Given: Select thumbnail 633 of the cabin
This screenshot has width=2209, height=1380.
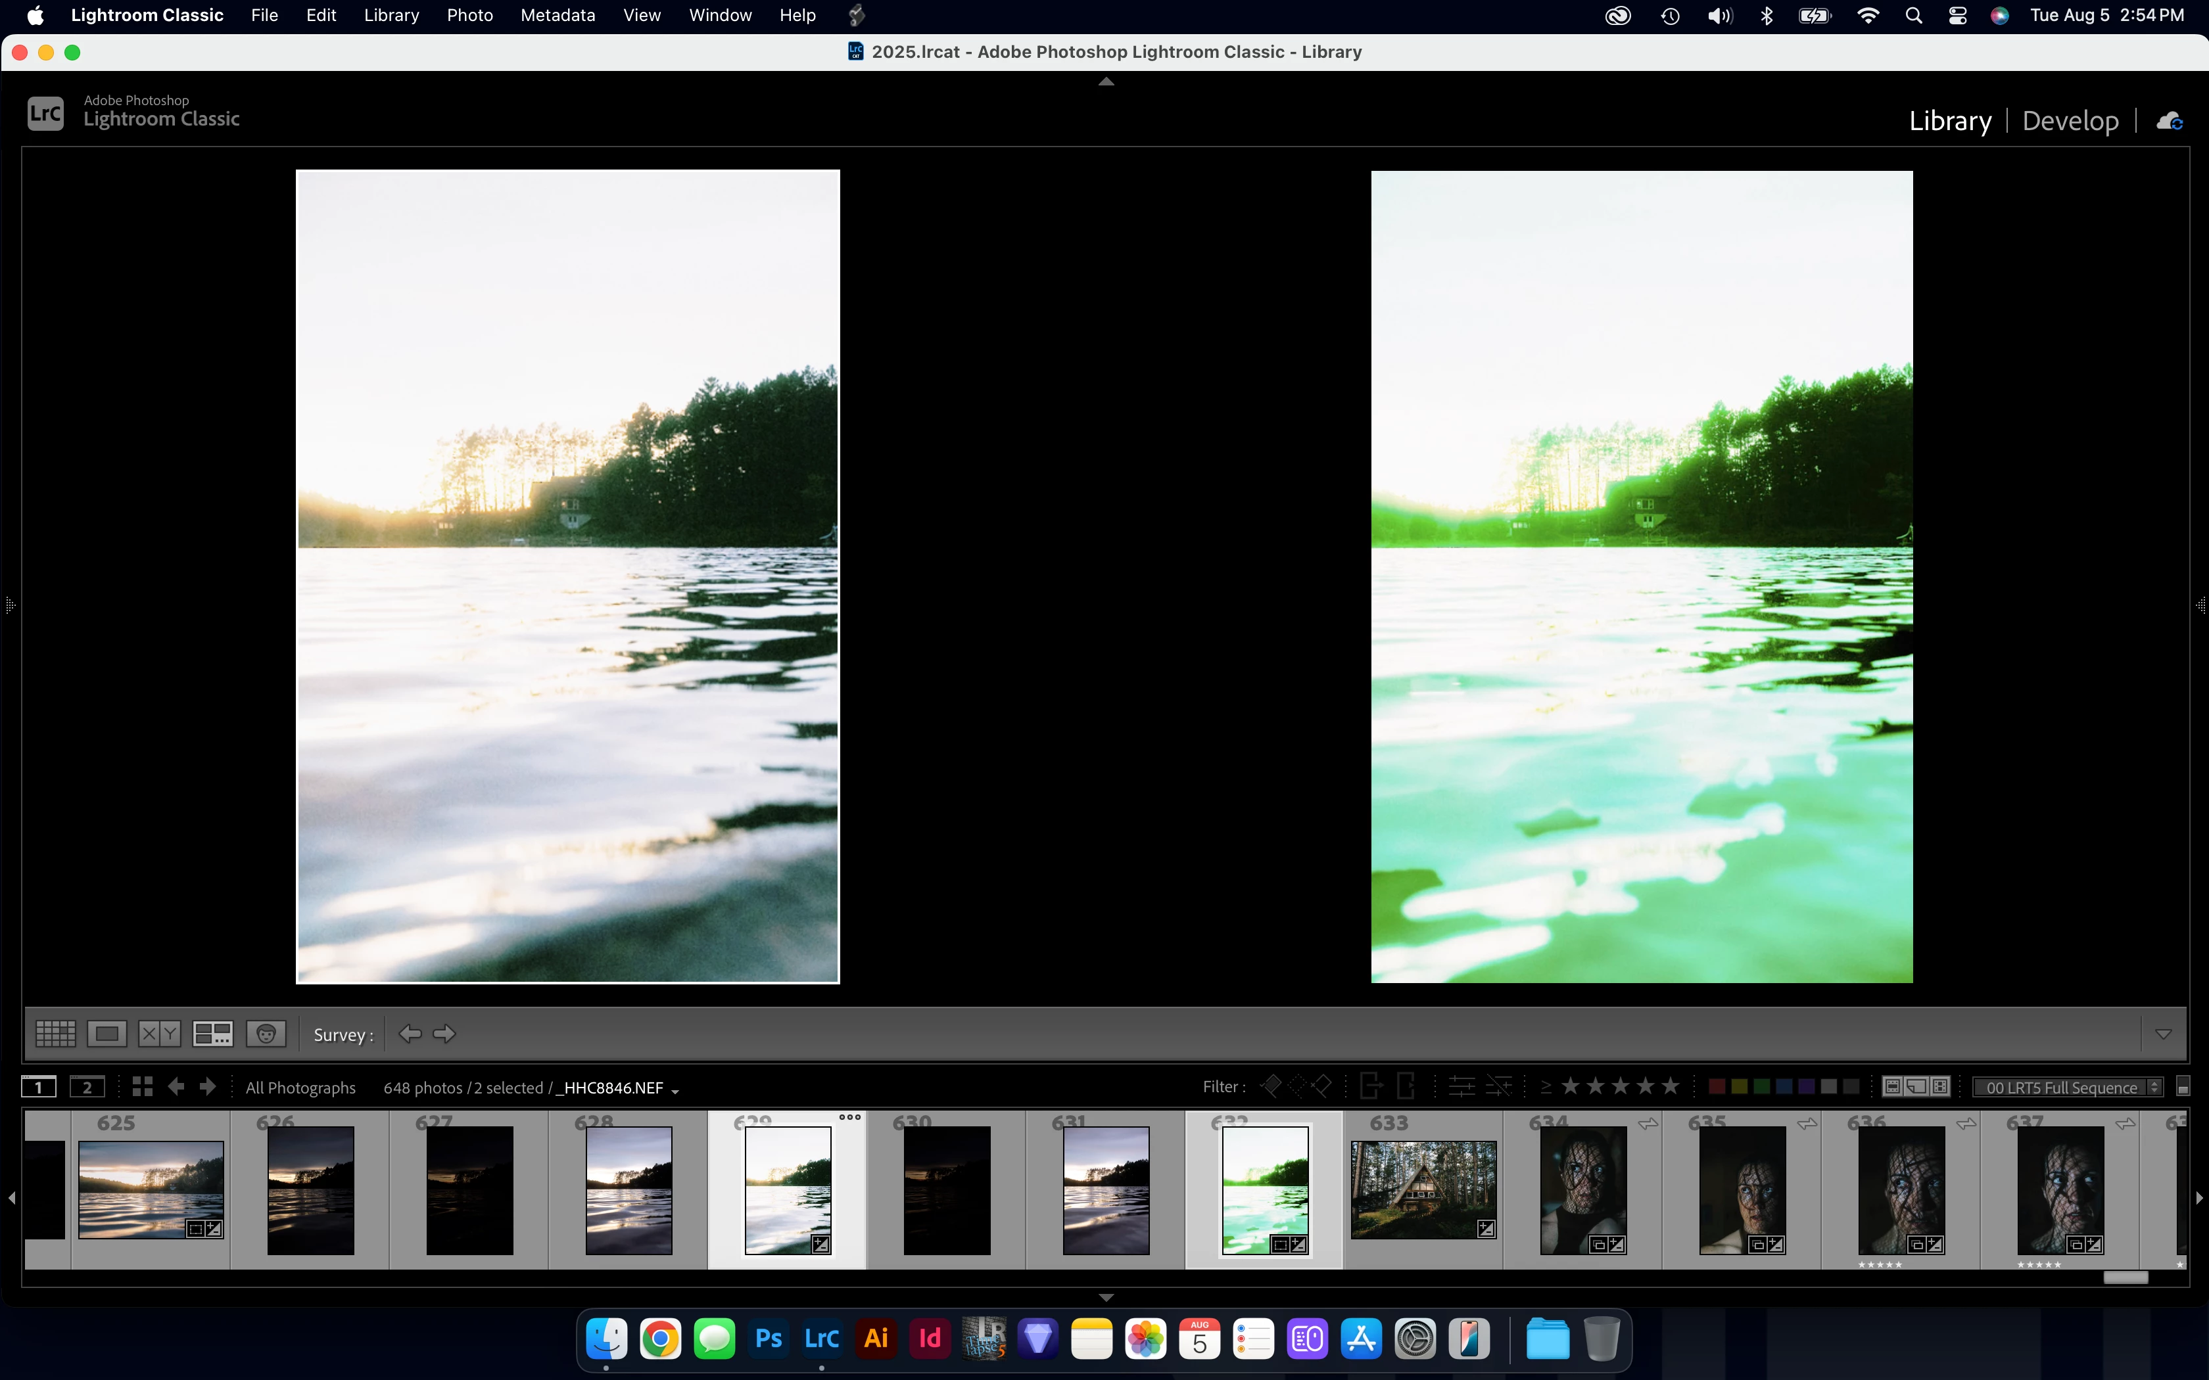Looking at the screenshot, I should point(1422,1189).
